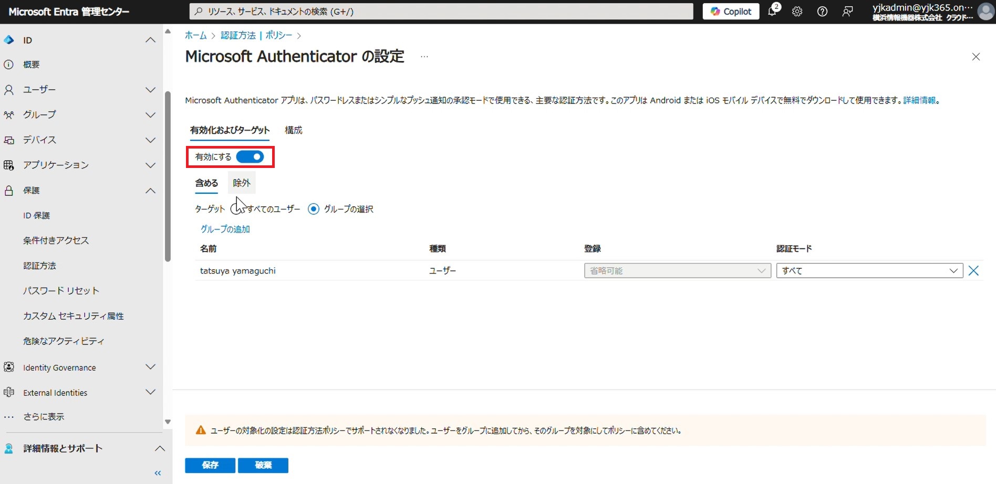
Task: Select the グループの選択 radio button
Action: 314,209
